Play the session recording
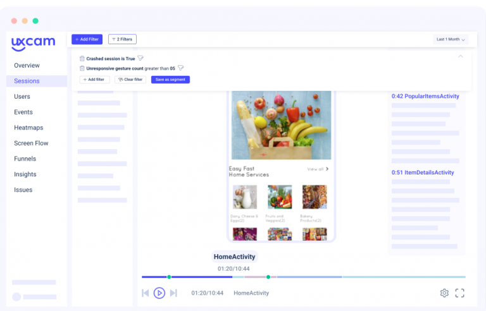486x311 pixels. tap(159, 293)
